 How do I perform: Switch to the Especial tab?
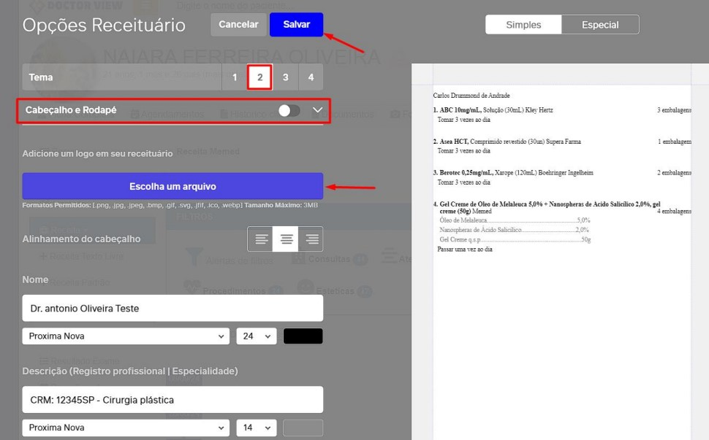coord(600,25)
